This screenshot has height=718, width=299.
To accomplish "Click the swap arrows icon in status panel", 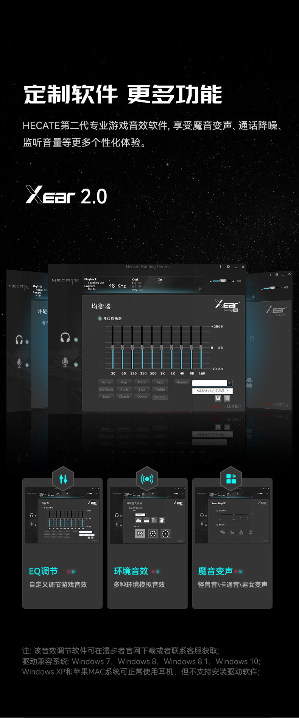I will point(200,289).
